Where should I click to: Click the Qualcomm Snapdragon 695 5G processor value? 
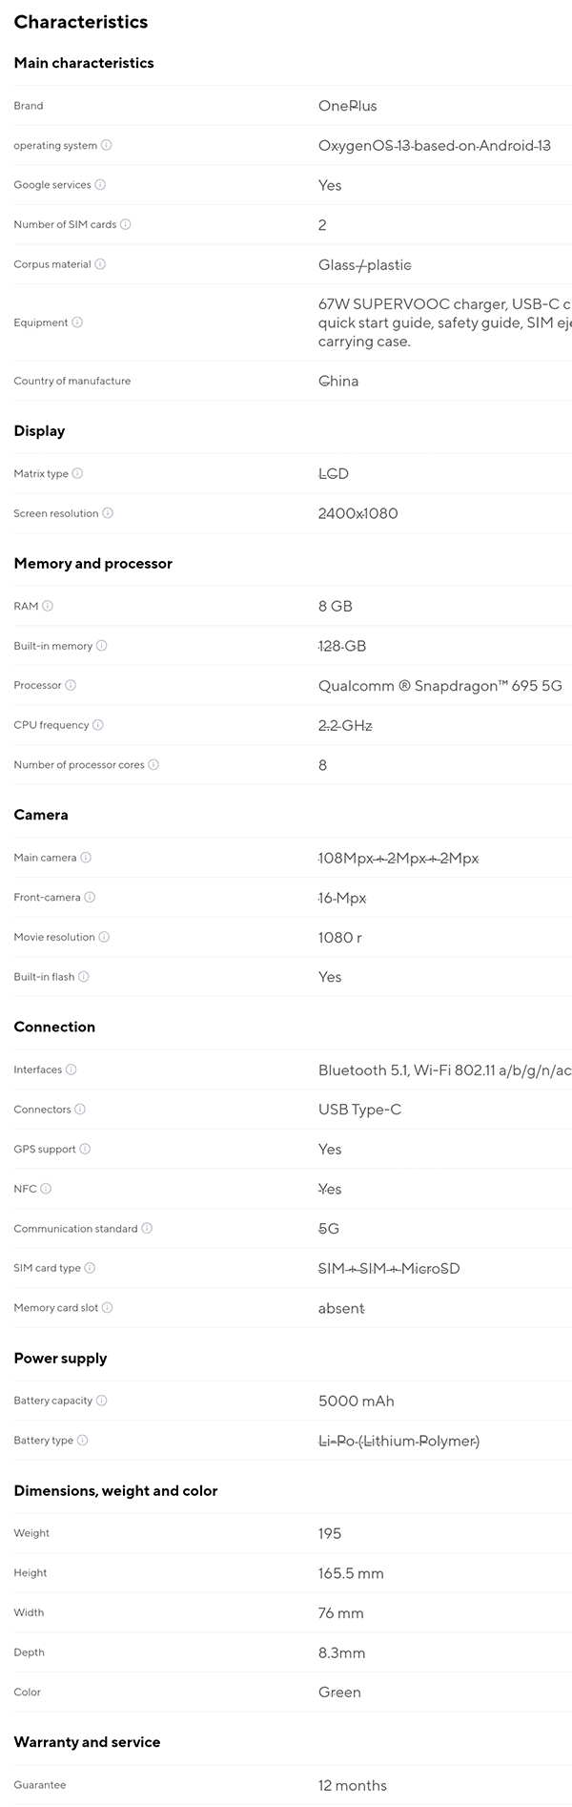(439, 686)
